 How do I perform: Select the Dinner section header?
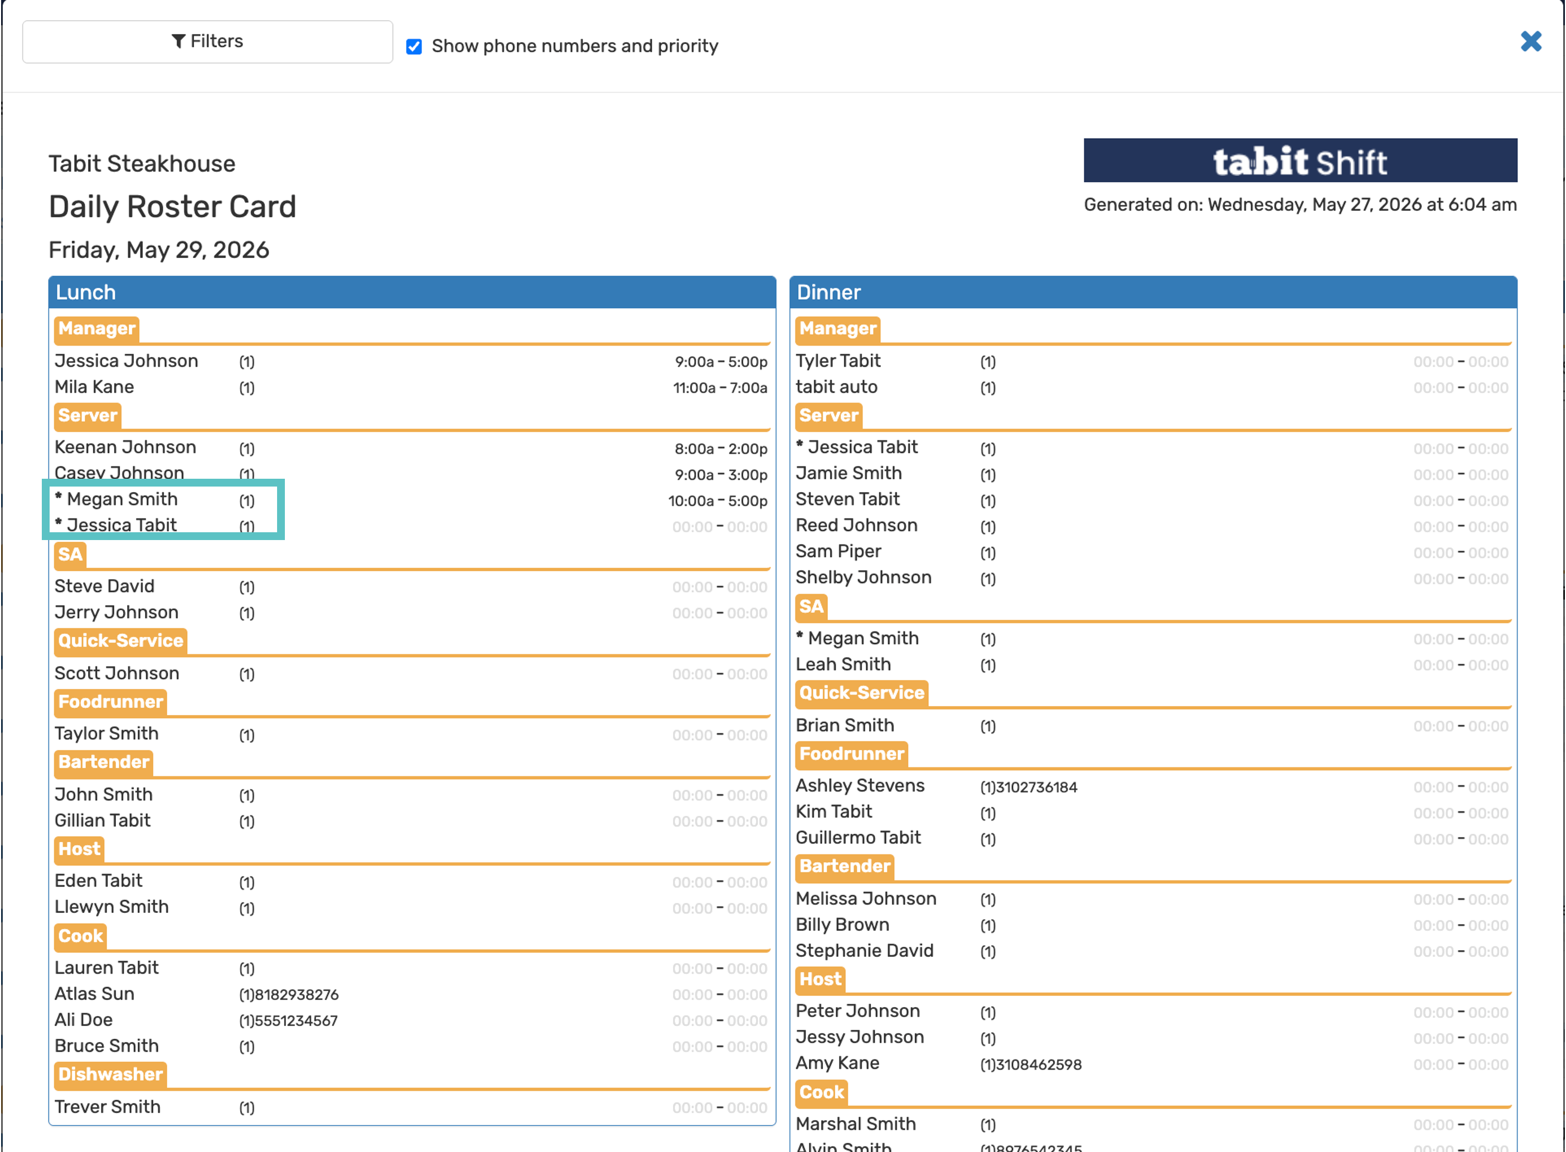point(1153,292)
